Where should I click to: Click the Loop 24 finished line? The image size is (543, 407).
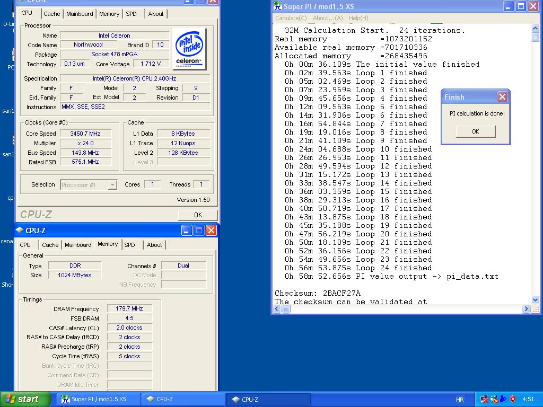pos(358,268)
